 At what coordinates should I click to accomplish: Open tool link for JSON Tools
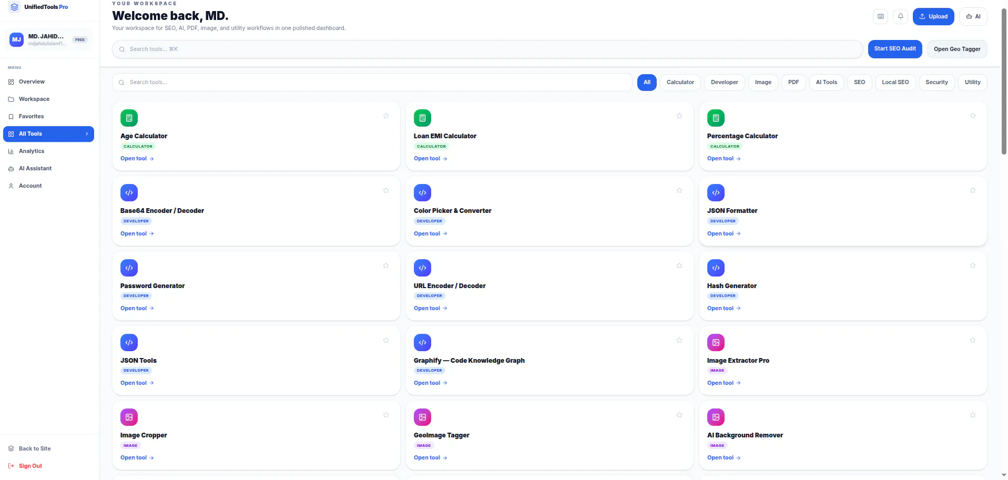click(137, 383)
